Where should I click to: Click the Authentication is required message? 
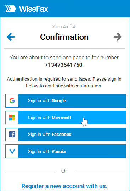pyautogui.click(x=64, y=82)
